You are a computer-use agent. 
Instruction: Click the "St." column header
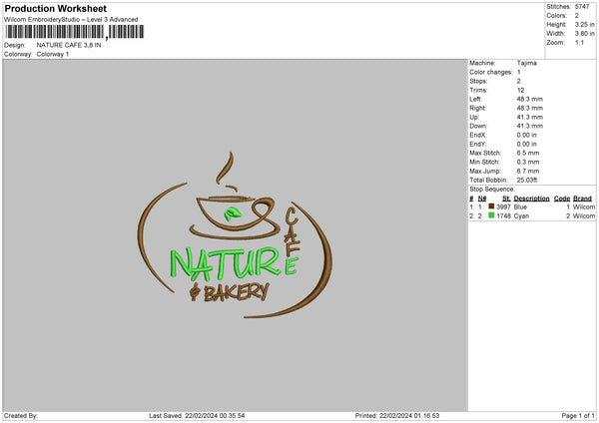(506, 199)
